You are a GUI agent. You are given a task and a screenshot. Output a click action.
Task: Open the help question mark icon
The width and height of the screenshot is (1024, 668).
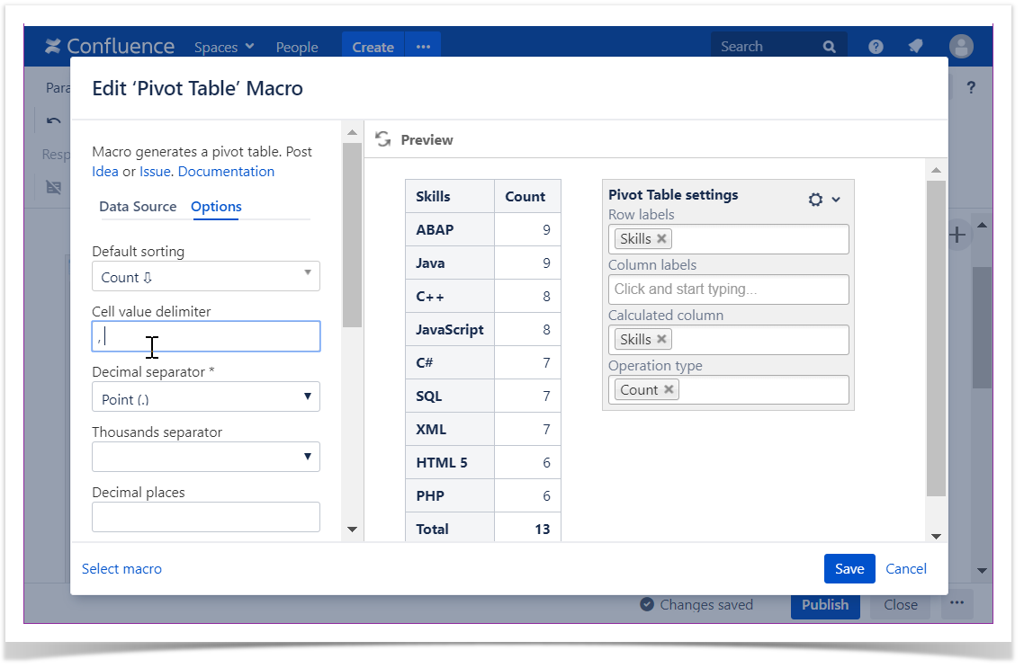(x=876, y=47)
